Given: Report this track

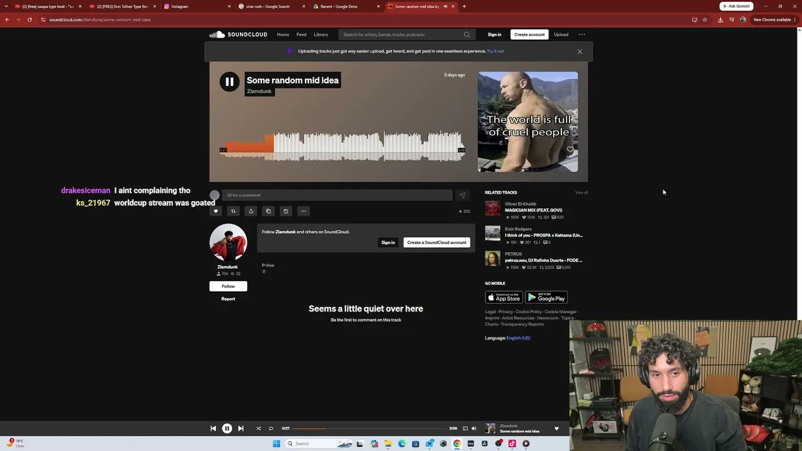Looking at the screenshot, I should (x=228, y=299).
